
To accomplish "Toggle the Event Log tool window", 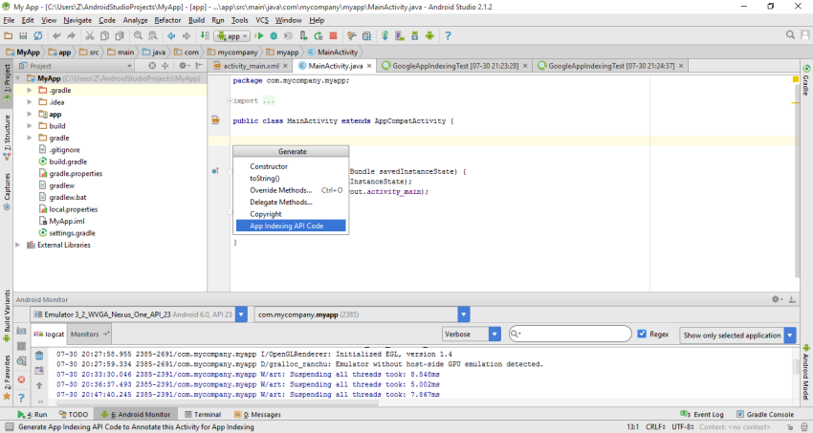I will pyautogui.click(x=702, y=414).
